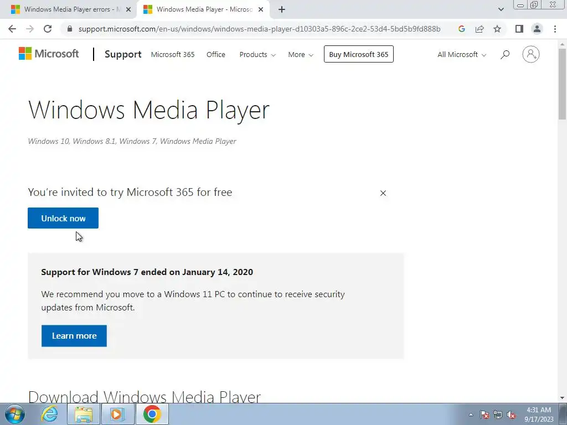567x425 pixels.
Task: Open a new browser tab
Action: tap(282, 9)
